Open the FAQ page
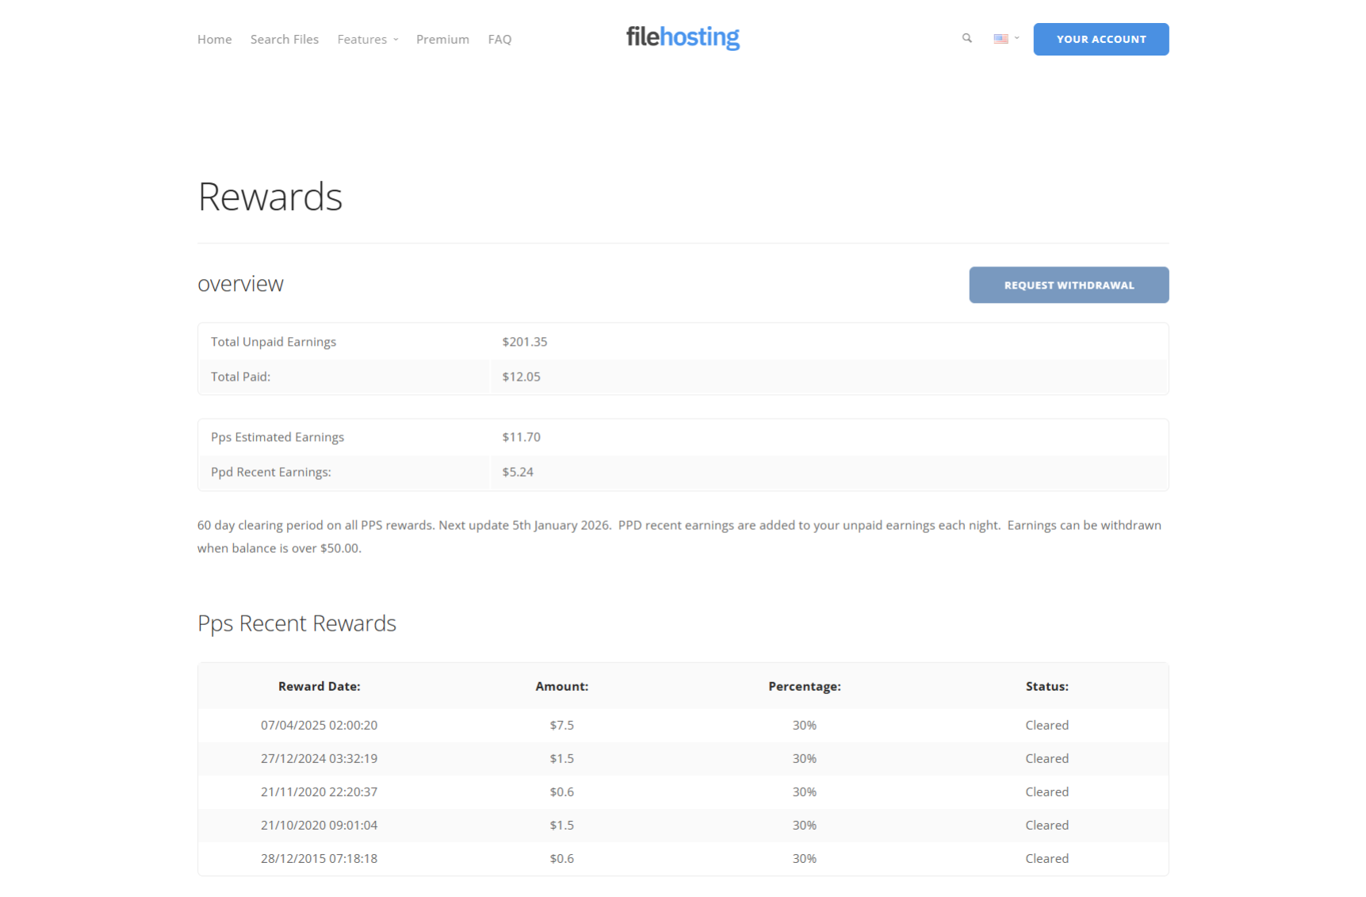The width and height of the screenshot is (1366, 897). tap(499, 40)
